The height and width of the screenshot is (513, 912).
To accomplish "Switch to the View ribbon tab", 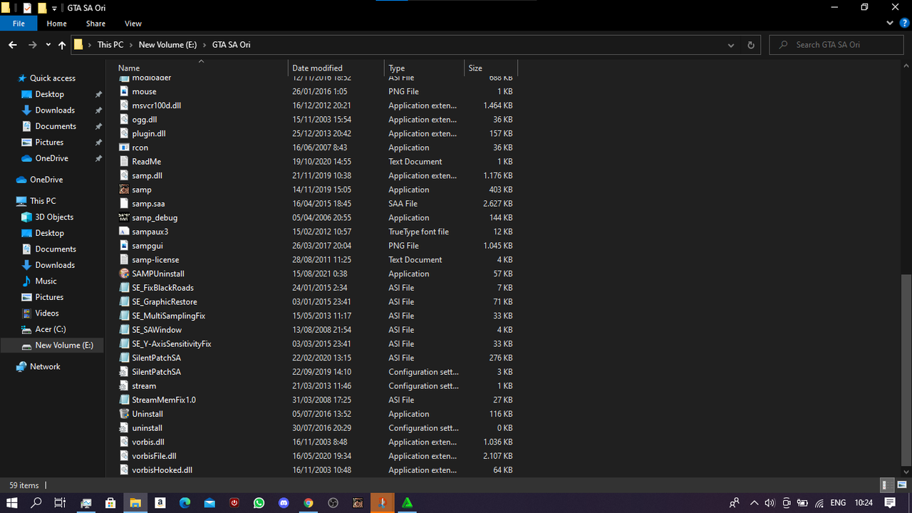I will coord(133,24).
